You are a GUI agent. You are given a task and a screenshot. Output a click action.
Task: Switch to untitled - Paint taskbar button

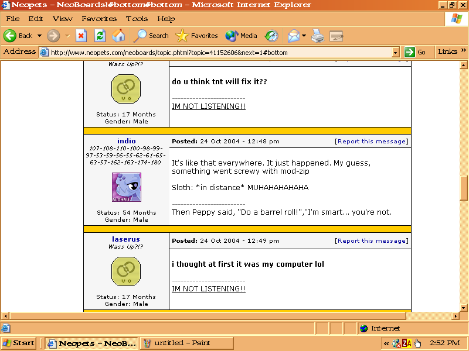pyautogui.click(x=186, y=343)
